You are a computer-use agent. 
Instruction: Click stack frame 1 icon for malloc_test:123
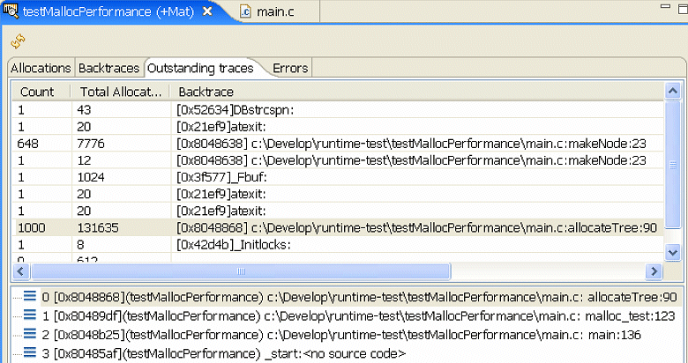(30, 316)
